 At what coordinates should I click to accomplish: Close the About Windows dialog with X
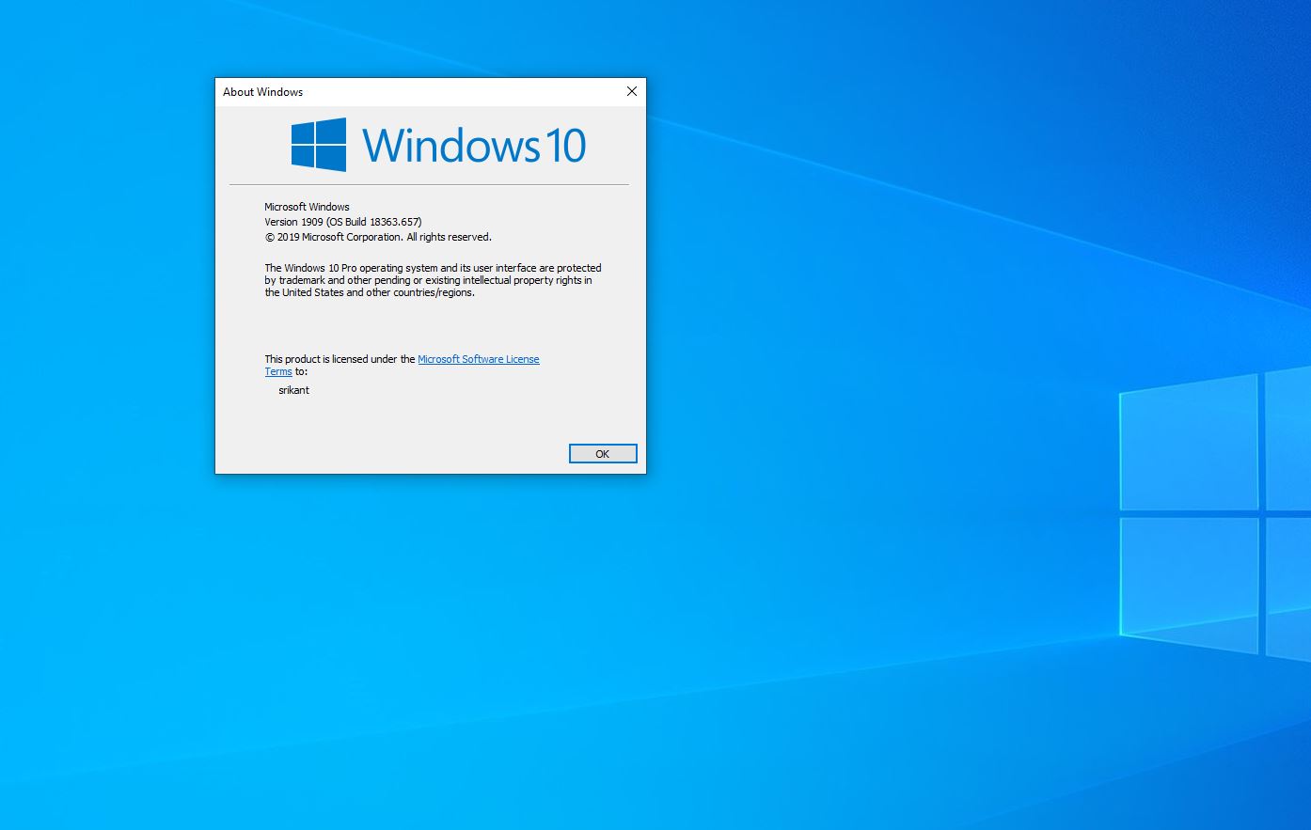pos(631,91)
